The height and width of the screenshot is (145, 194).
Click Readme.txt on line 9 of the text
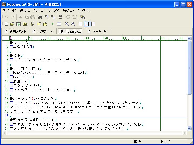[x=23, y=77]
